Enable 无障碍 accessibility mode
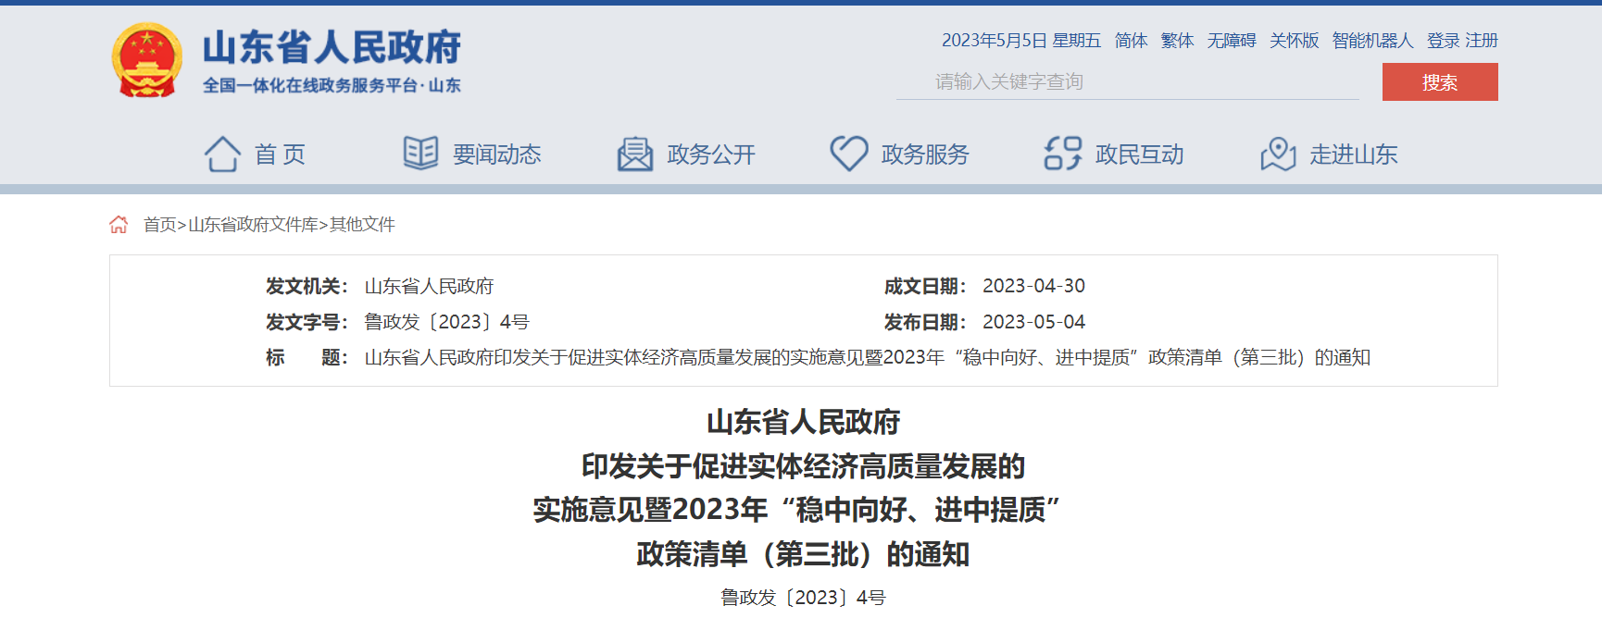Viewport: 1602px width, 643px height. pyautogui.click(x=1231, y=41)
